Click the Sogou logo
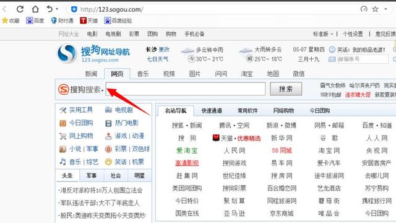This screenshot has height=223, width=396. pos(93,54)
